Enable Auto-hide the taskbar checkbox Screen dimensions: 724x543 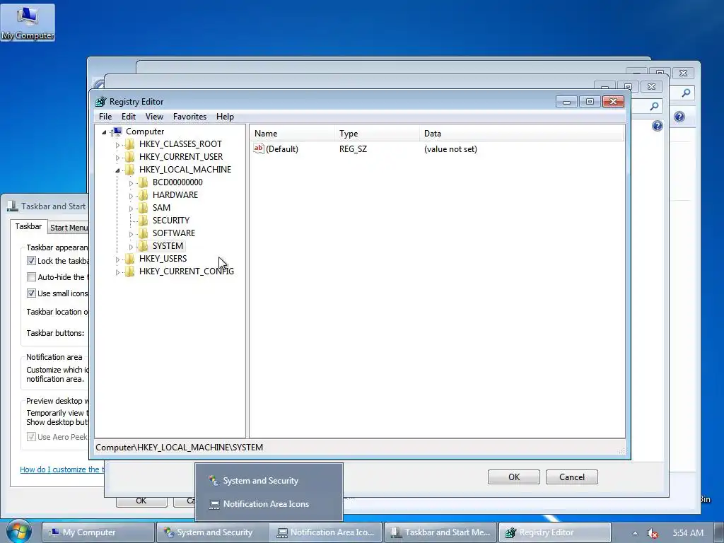click(x=31, y=276)
